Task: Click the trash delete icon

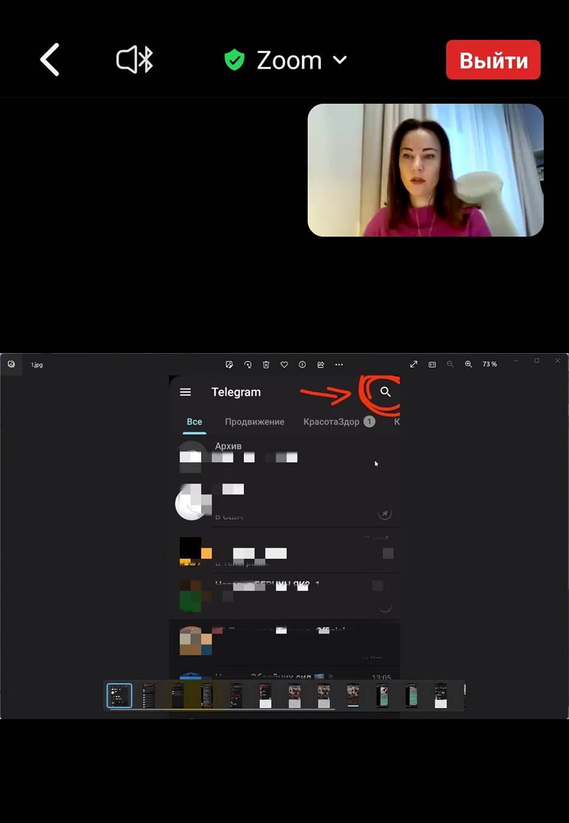Action: [266, 365]
